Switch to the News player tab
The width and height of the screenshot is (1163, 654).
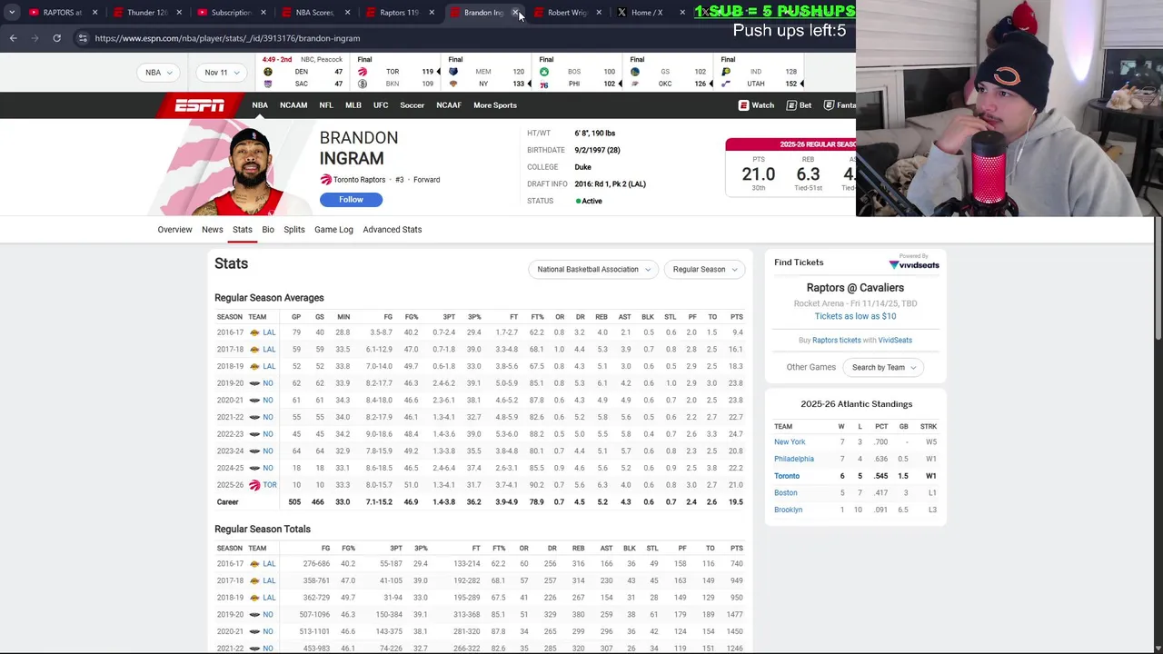[213, 230]
